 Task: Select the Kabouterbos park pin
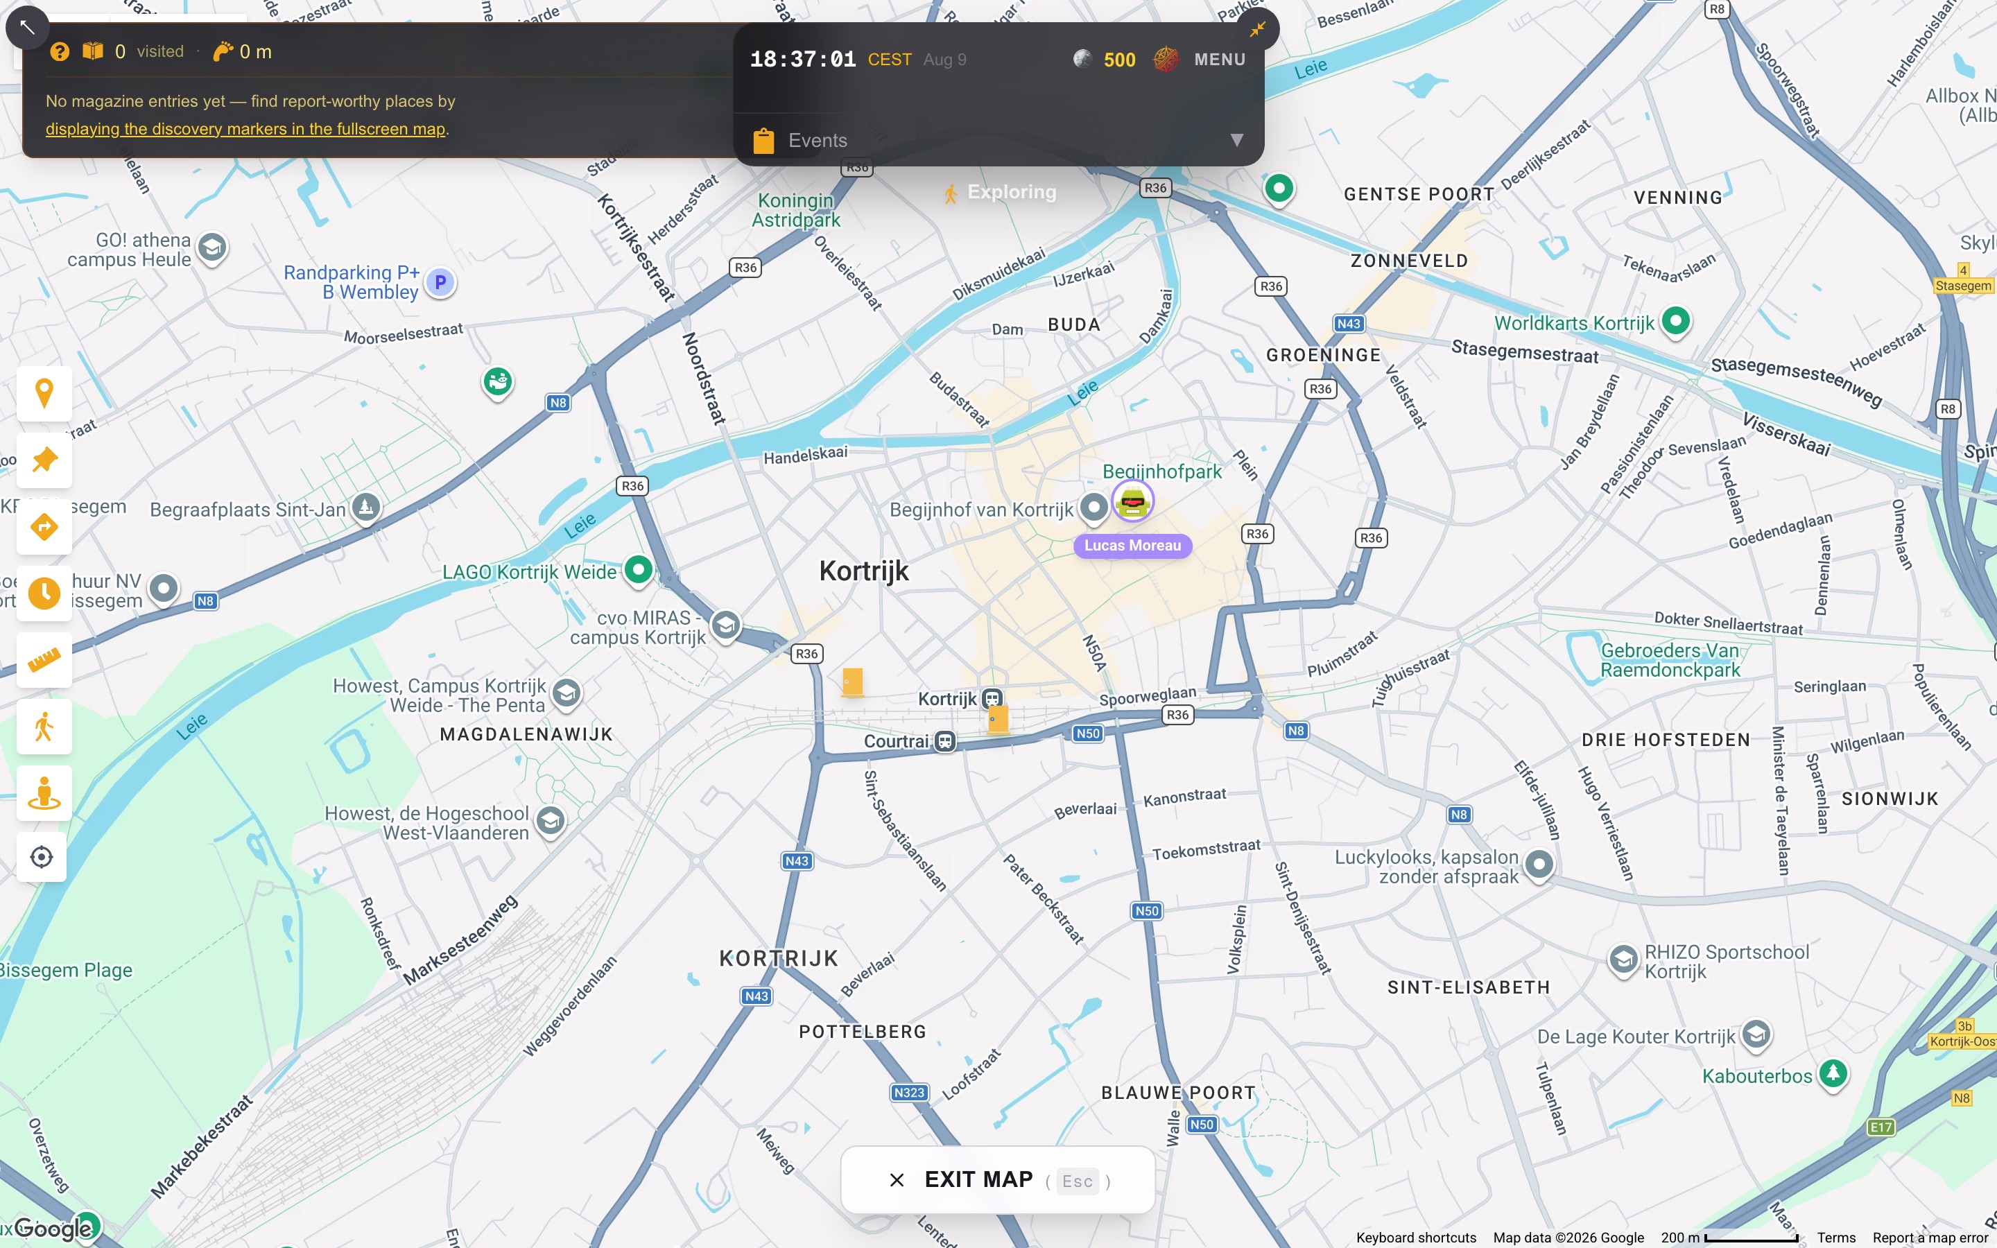tap(1833, 1075)
